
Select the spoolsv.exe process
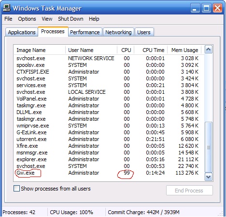coord(107,65)
